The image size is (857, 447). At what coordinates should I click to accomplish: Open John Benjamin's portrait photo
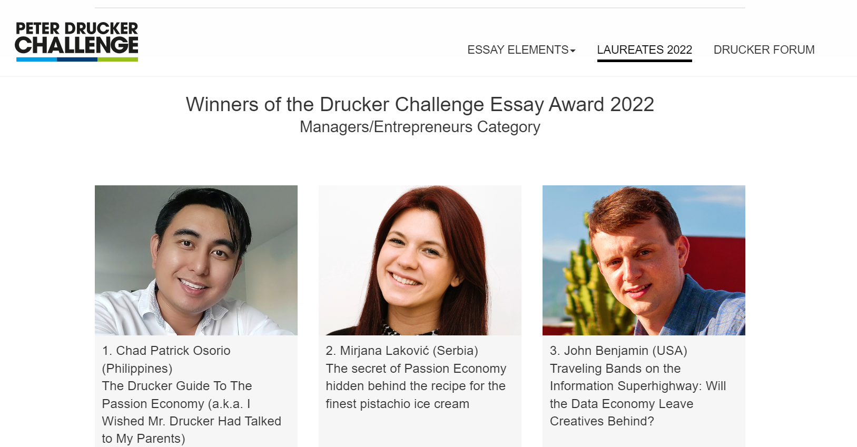[644, 260]
